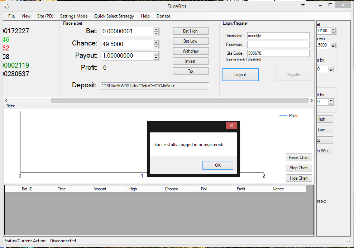Decrease the Chance value with down arrow
This screenshot has width=354, height=248.
tap(156, 46)
